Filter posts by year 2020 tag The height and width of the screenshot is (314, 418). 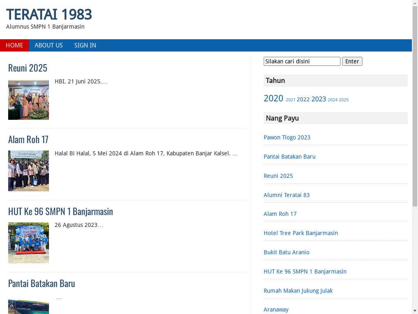click(x=273, y=98)
